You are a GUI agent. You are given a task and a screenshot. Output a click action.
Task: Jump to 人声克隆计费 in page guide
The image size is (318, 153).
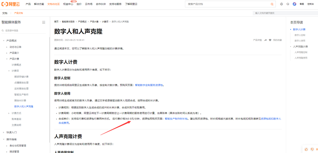tap(300, 47)
